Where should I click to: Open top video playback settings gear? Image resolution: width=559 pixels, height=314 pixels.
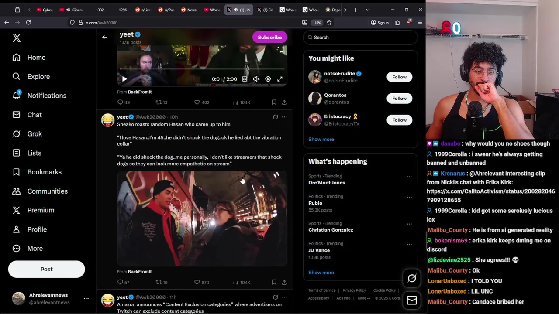268,79
